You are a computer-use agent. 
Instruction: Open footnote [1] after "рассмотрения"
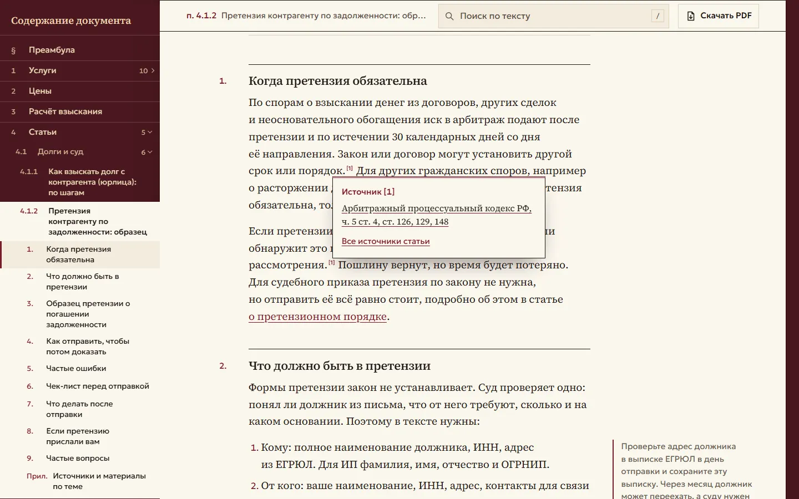coord(332,262)
